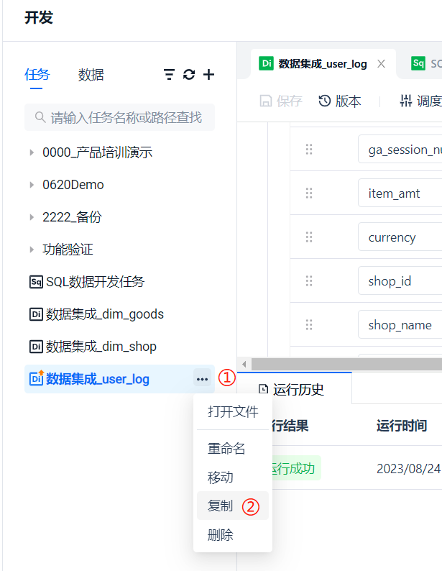
Task: Select 复制 from the context menu
Action: pos(221,506)
